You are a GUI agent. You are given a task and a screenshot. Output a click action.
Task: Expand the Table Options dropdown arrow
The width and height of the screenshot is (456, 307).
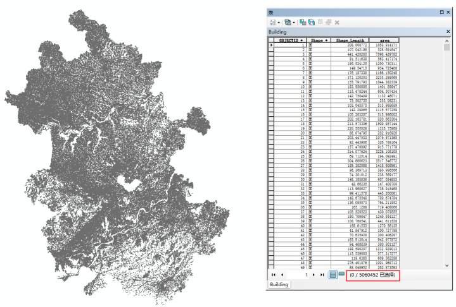point(279,22)
